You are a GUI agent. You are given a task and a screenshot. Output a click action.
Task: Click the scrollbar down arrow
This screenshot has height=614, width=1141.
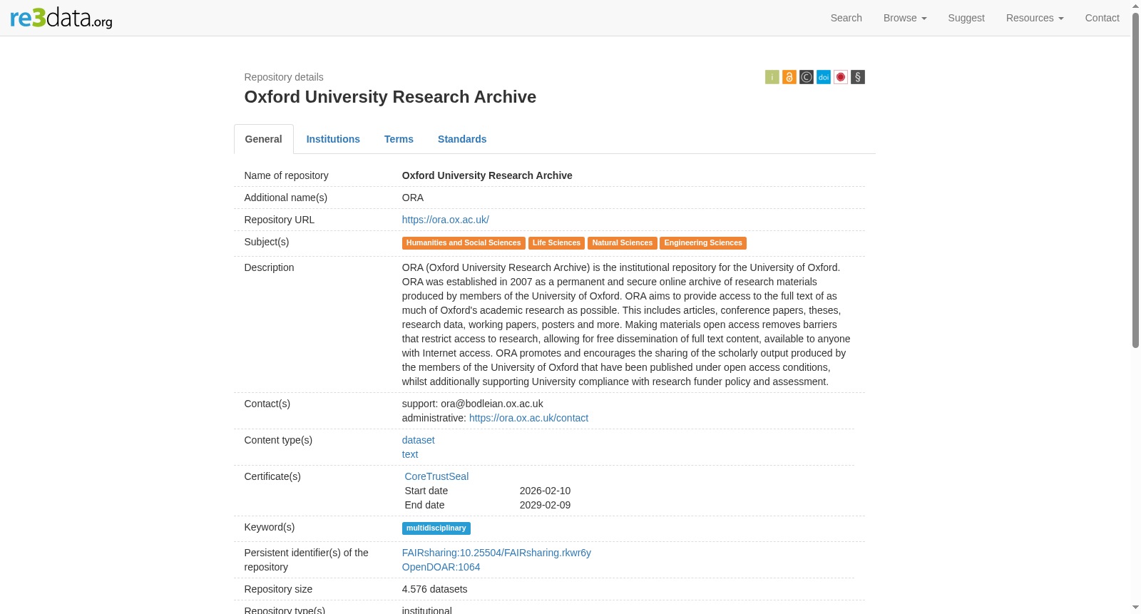pos(1136,608)
